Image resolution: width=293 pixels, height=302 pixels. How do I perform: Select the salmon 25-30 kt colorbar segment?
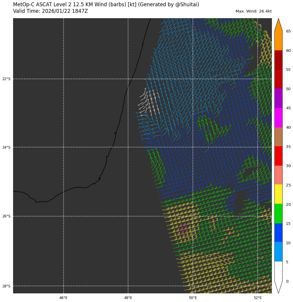pyautogui.click(x=278, y=175)
